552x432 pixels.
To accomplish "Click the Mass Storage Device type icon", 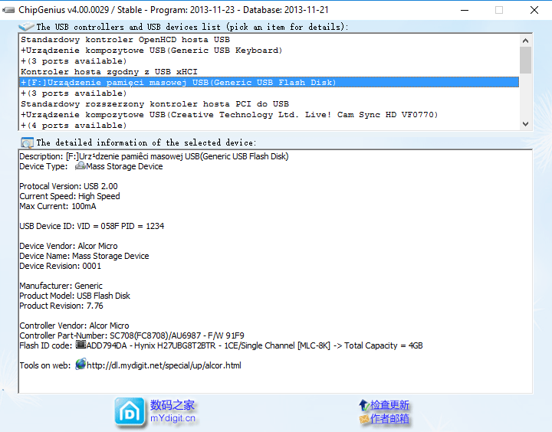I will coord(80,165).
